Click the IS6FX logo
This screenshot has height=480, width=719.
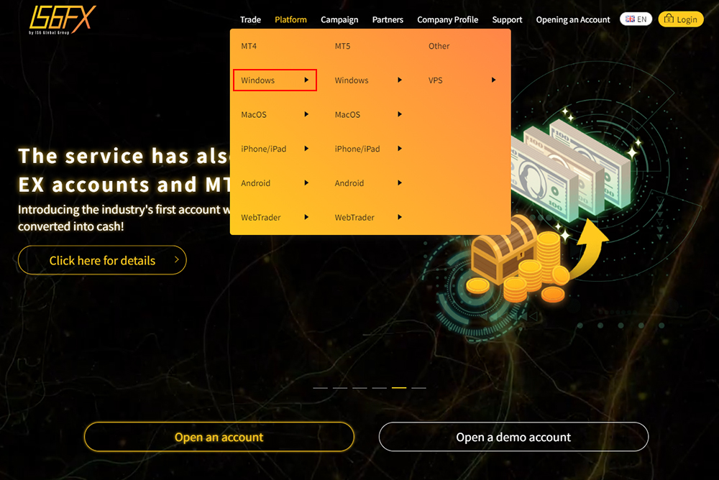[63, 19]
